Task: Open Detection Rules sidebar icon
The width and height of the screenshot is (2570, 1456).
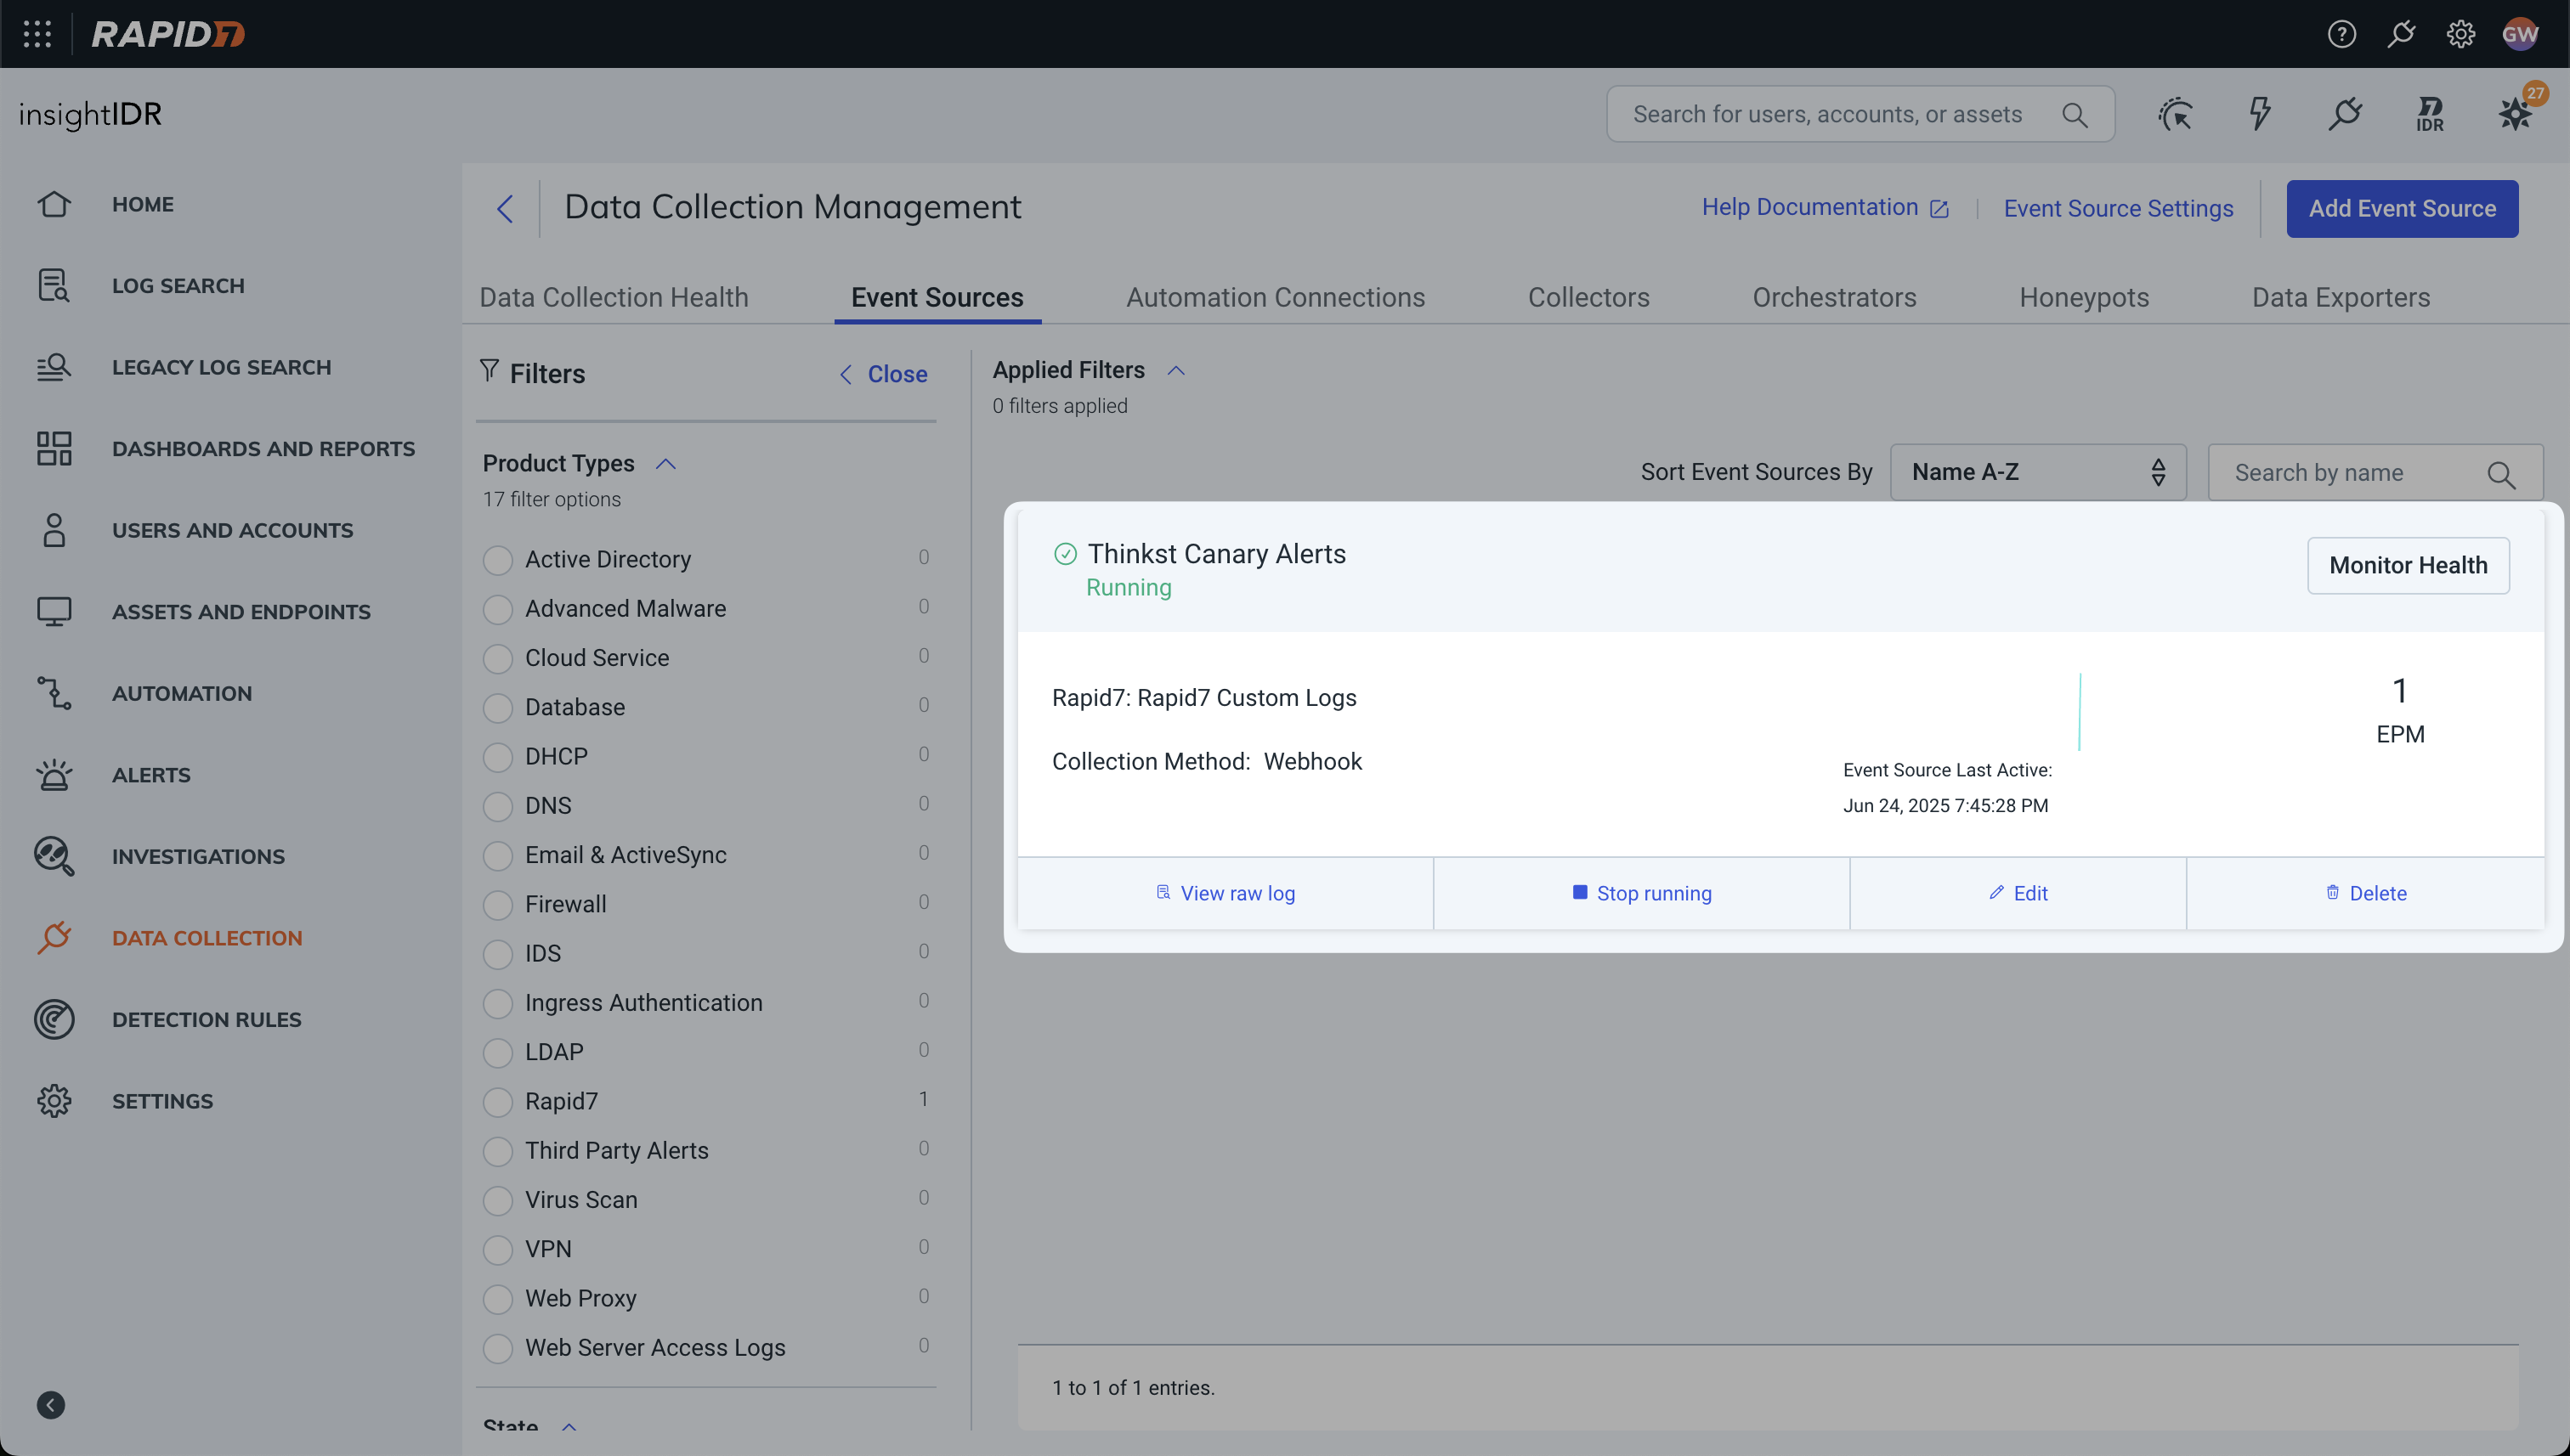Action: click(x=54, y=1019)
